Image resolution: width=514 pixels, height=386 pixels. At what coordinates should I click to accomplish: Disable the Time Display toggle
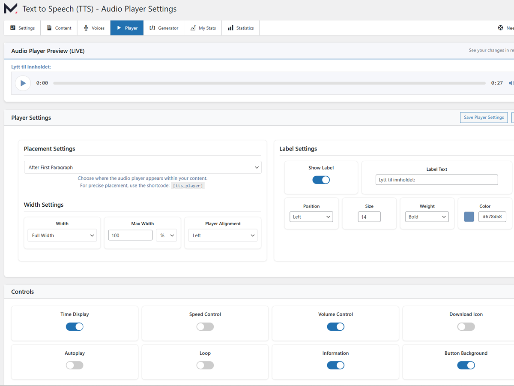click(75, 326)
